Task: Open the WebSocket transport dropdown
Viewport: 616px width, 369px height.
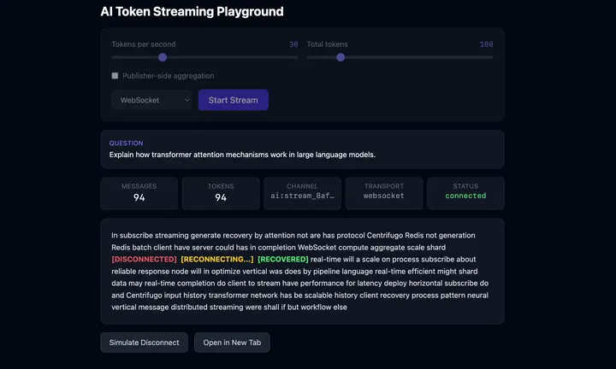Action: (151, 100)
